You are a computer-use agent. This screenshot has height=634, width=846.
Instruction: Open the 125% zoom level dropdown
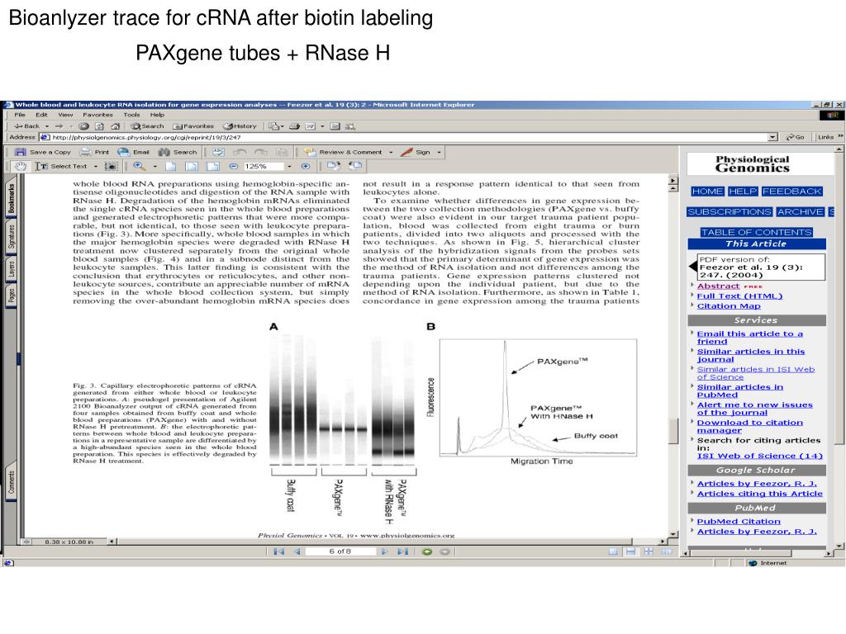click(x=289, y=166)
